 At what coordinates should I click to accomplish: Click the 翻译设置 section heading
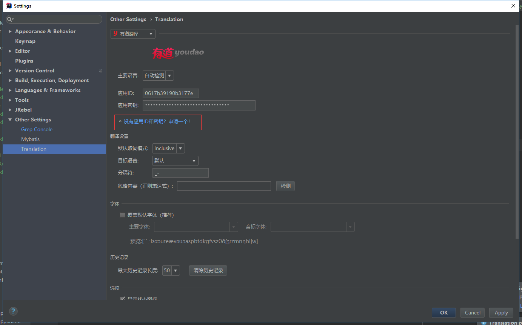coord(119,136)
